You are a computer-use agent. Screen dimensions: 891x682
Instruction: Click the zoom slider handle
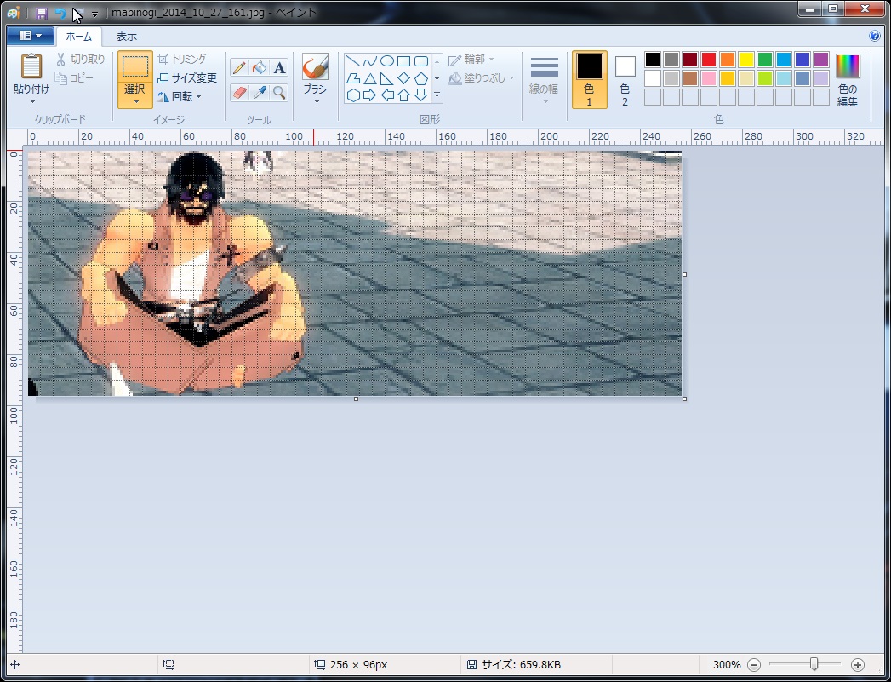(814, 664)
